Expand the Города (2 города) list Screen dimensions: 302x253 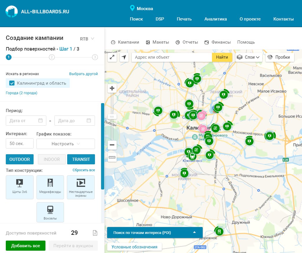21,93
